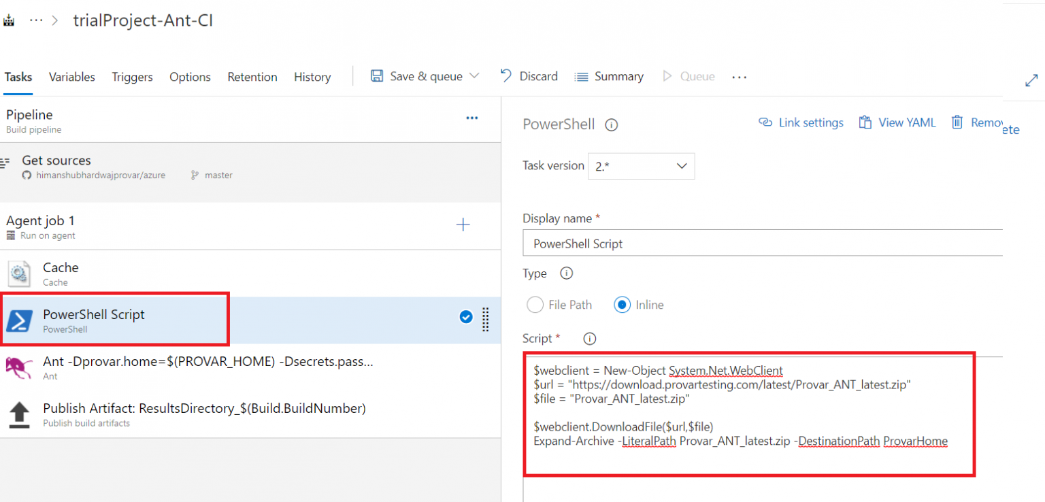Viewport: 1045px width, 502px height.
Task: Click the PowerShell info icon next to title
Action: click(611, 124)
